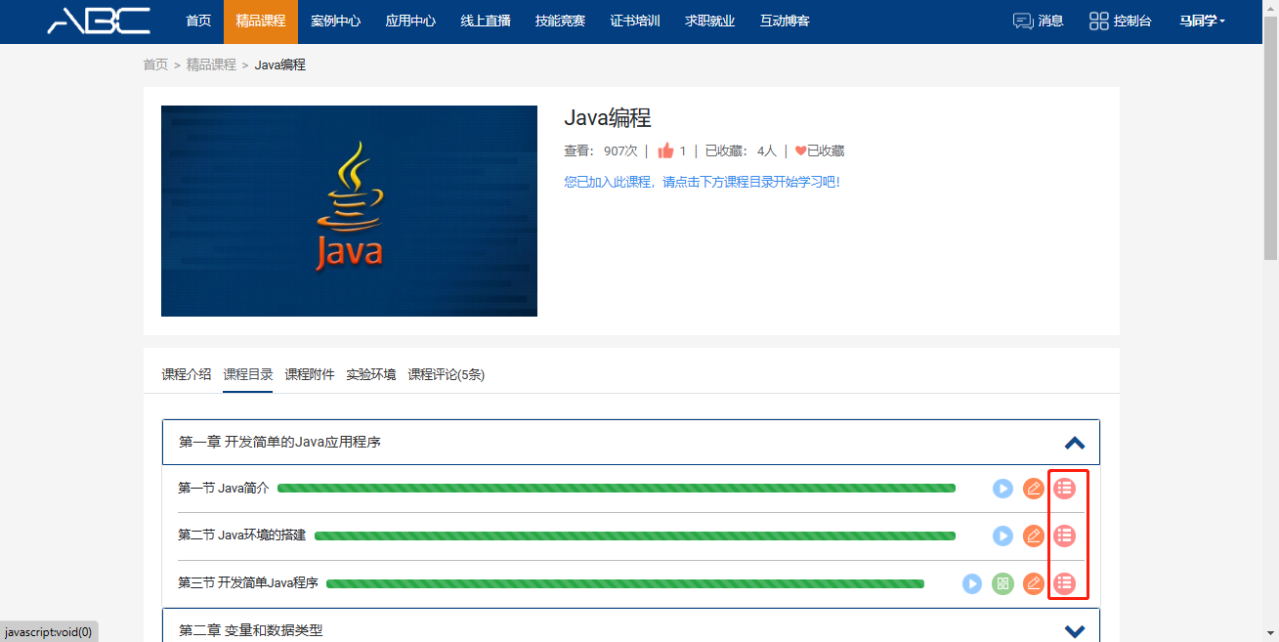
Task: Click 第一章 开发简单的Java应用程序 header text
Action: click(x=279, y=443)
